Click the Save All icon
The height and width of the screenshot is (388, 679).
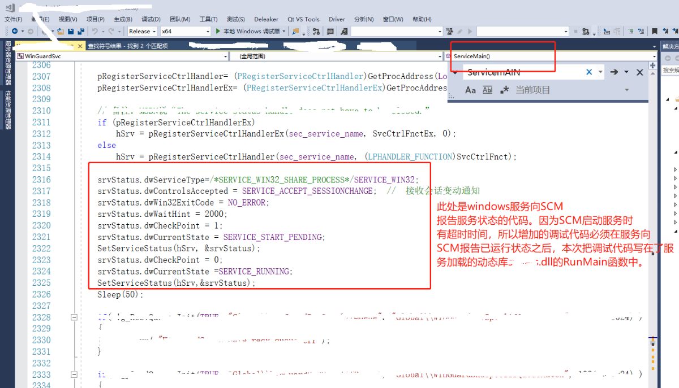81,31
